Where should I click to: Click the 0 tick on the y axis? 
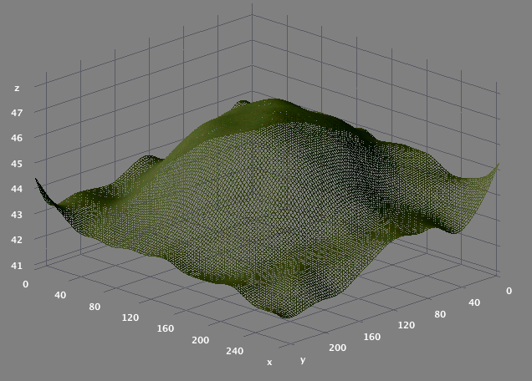coord(508,290)
